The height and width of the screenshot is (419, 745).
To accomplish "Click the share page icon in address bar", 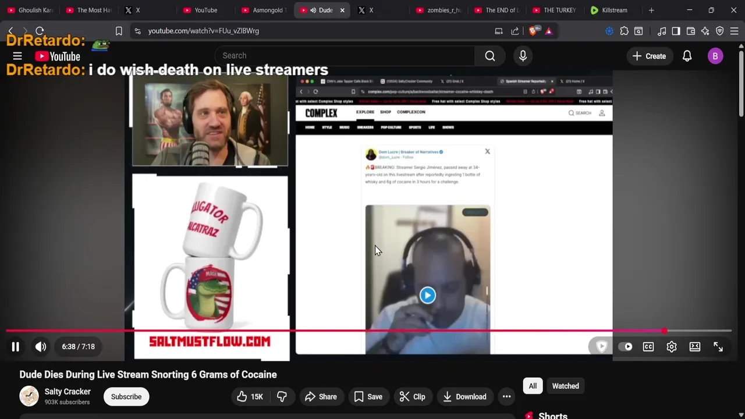I will tap(515, 31).
